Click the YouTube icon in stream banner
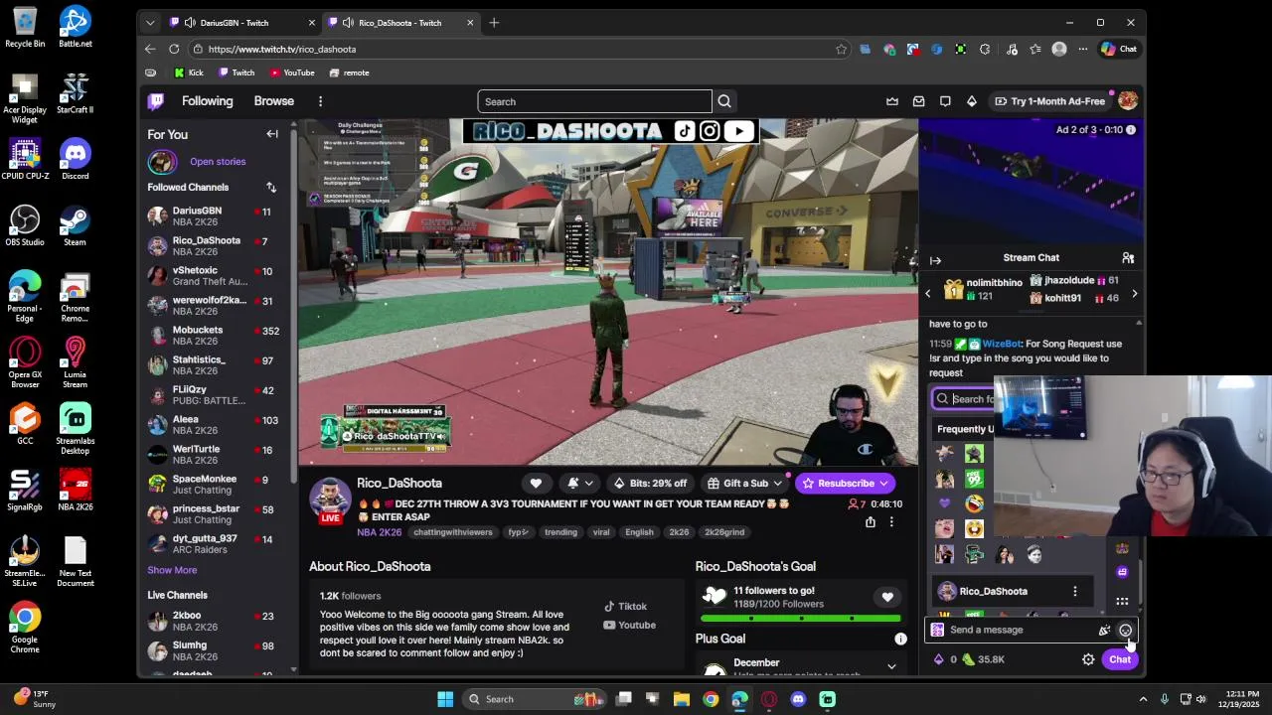Screen dimensions: 1272x715 coord(738,131)
